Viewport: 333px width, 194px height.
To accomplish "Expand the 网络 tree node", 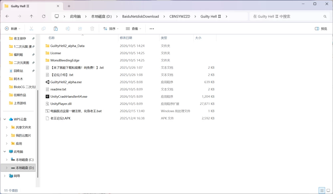I will 5,176.
